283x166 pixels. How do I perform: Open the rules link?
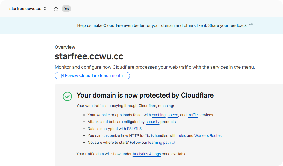click(182, 135)
